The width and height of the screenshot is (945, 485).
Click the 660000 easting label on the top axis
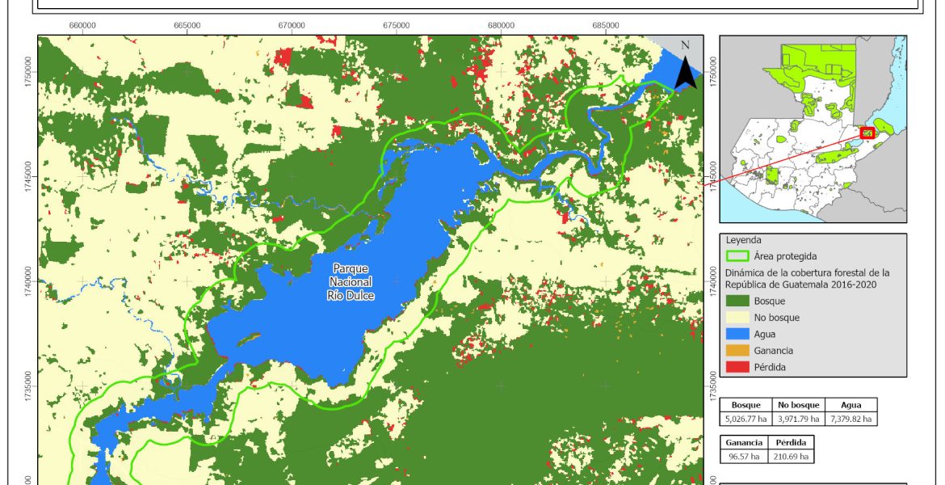pyautogui.click(x=82, y=25)
